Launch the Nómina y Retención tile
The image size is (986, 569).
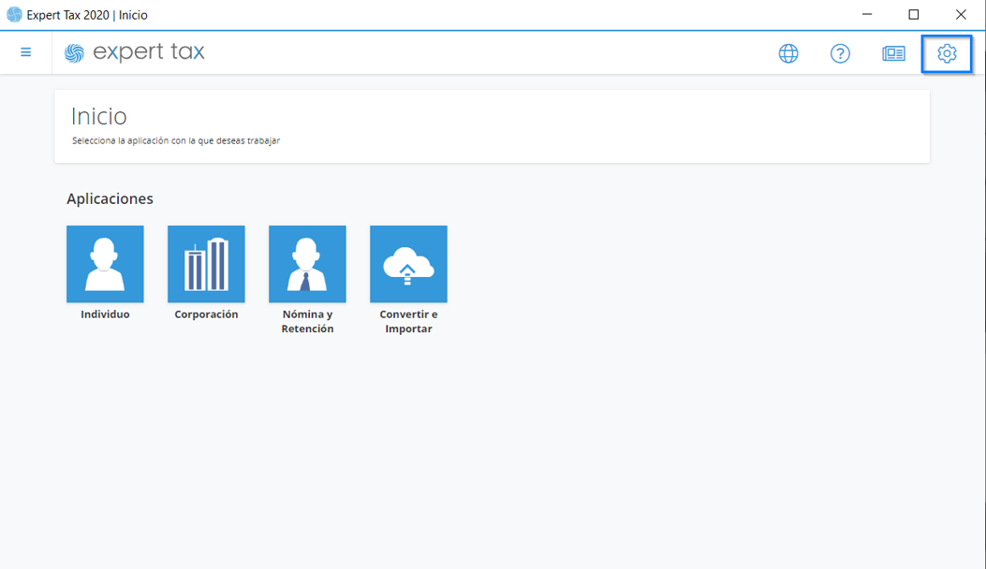click(x=307, y=264)
